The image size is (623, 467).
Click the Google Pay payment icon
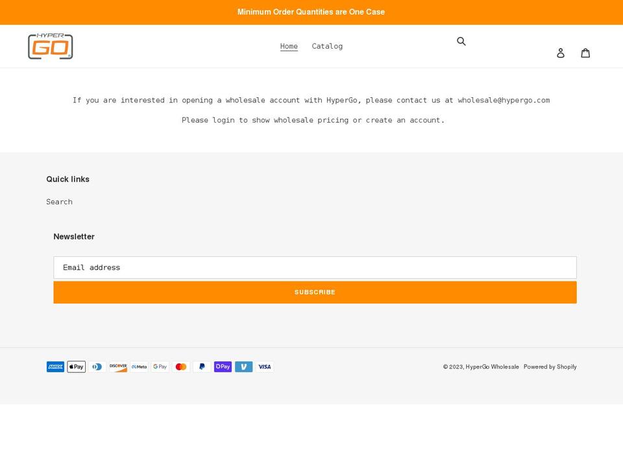click(160, 366)
